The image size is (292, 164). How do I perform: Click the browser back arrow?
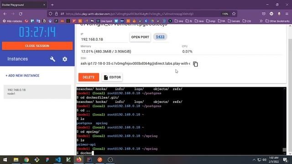point(5,14)
